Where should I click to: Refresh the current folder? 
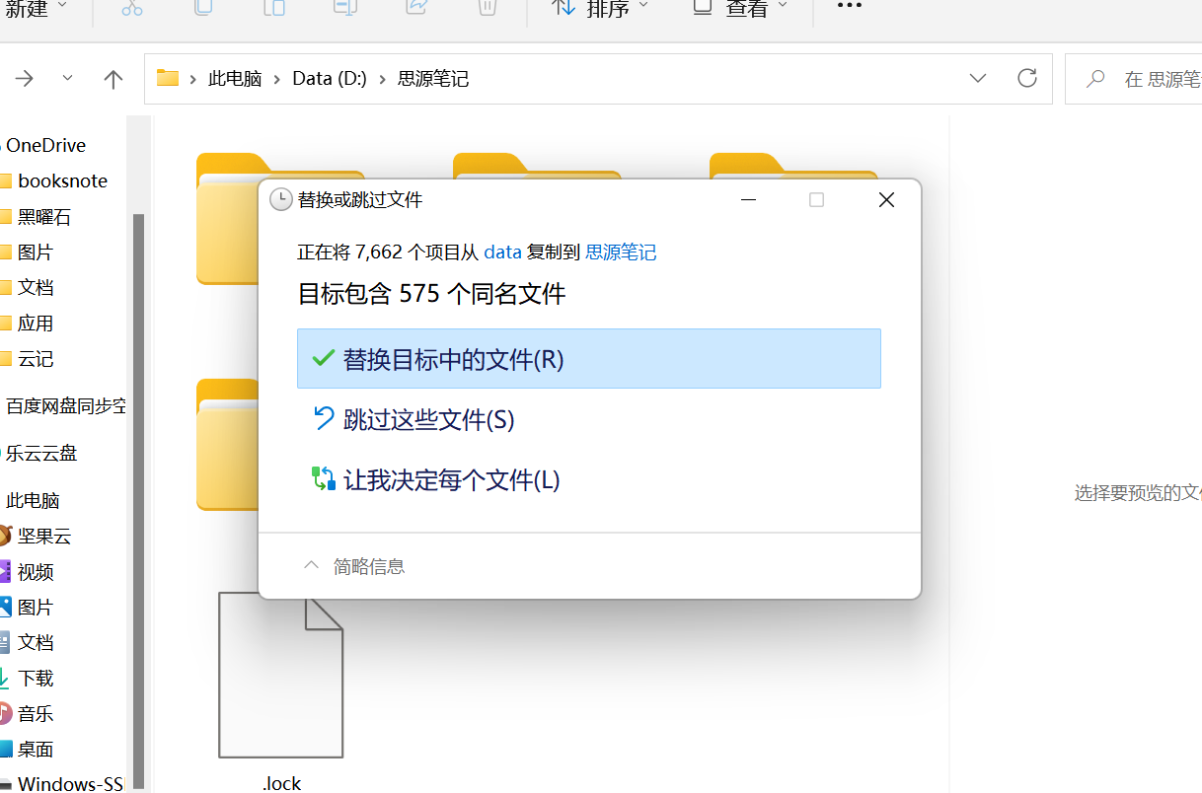[1027, 79]
